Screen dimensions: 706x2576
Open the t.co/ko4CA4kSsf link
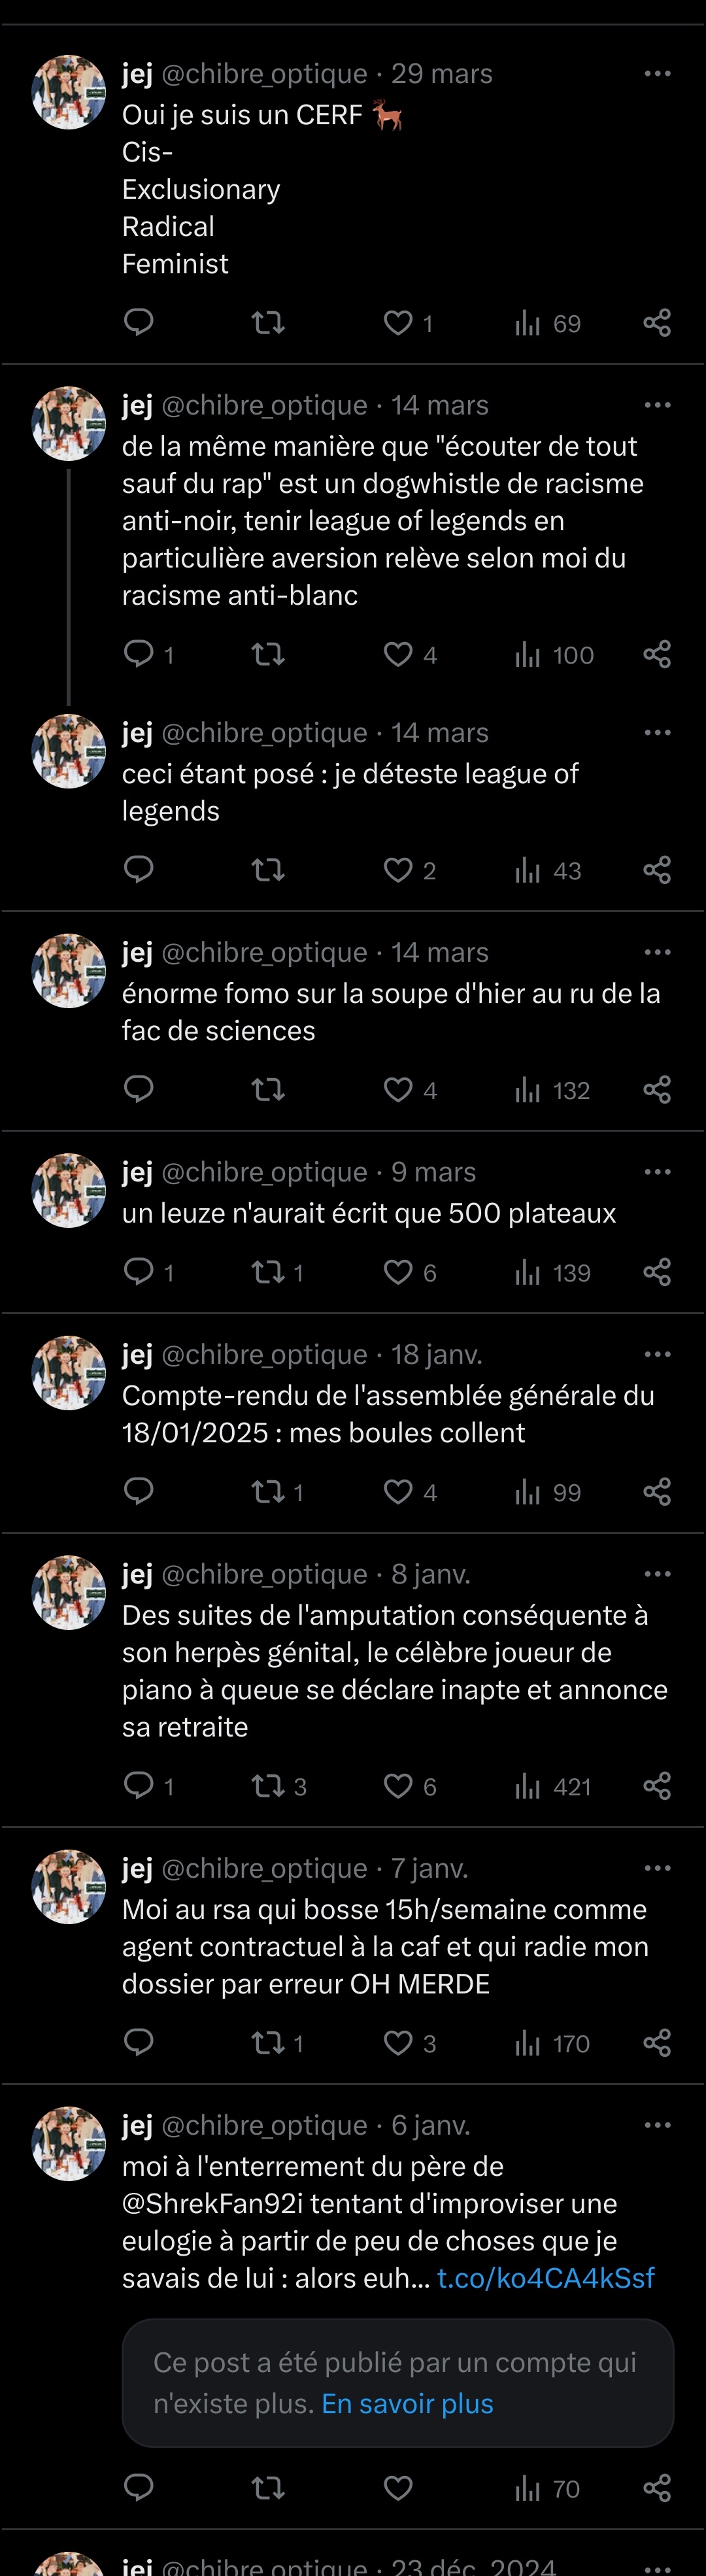coord(546,2278)
